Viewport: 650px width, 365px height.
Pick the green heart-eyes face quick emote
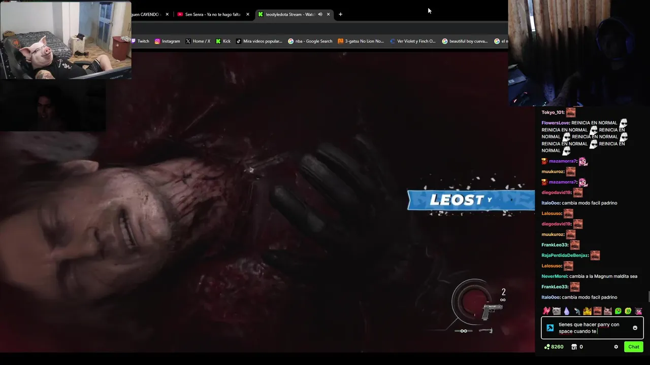click(618, 311)
